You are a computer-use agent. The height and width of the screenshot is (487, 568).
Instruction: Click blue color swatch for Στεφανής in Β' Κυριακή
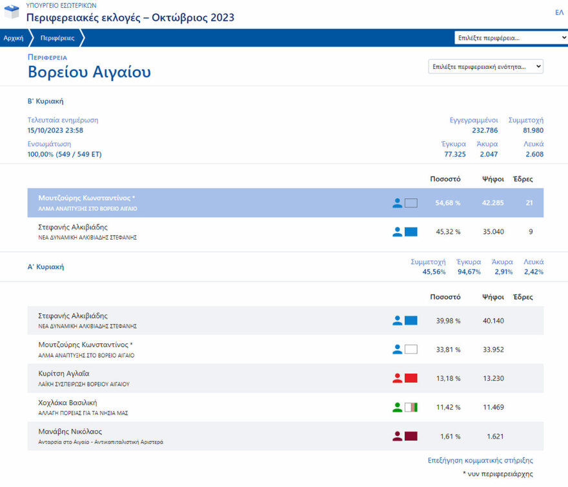pos(411,232)
